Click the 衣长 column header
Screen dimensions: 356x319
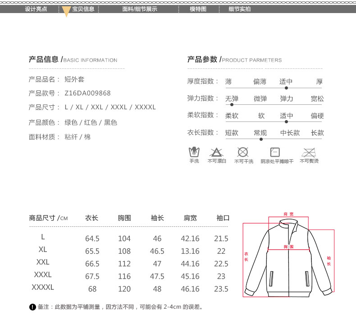point(91,218)
